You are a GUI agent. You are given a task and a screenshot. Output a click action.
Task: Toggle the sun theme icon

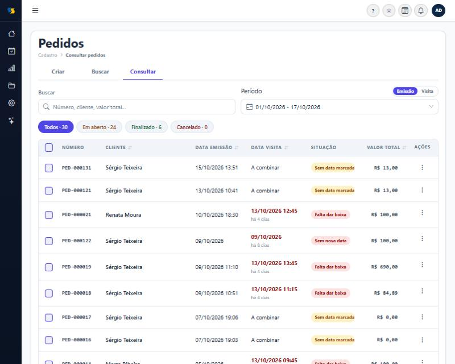click(x=389, y=11)
